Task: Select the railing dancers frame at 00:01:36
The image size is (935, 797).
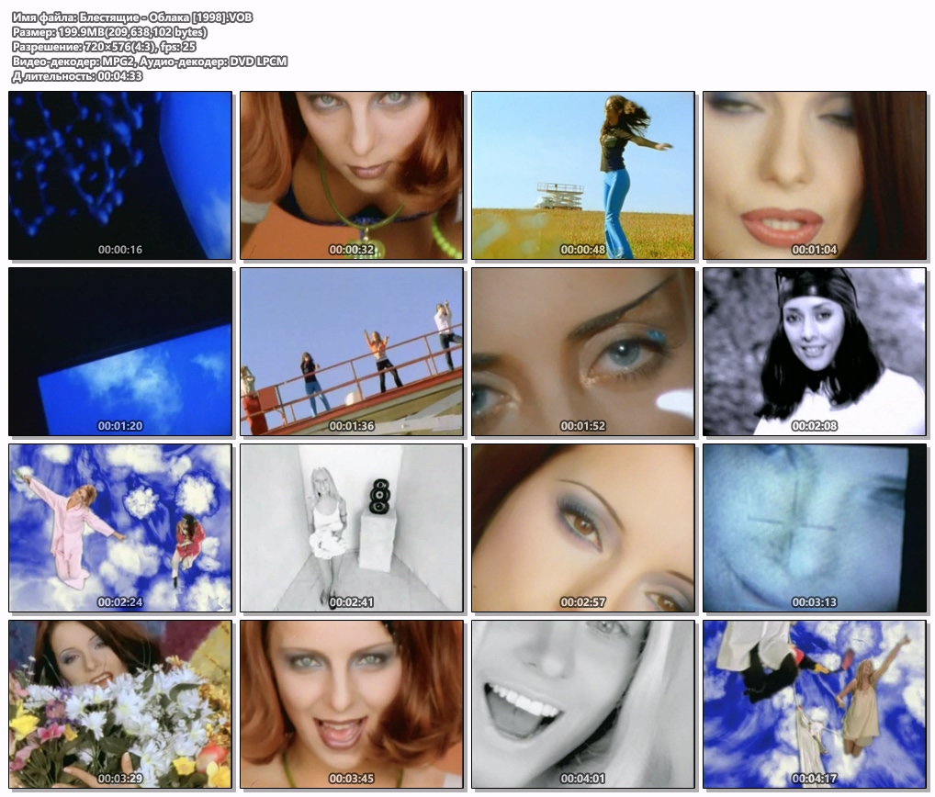Action: pos(352,352)
